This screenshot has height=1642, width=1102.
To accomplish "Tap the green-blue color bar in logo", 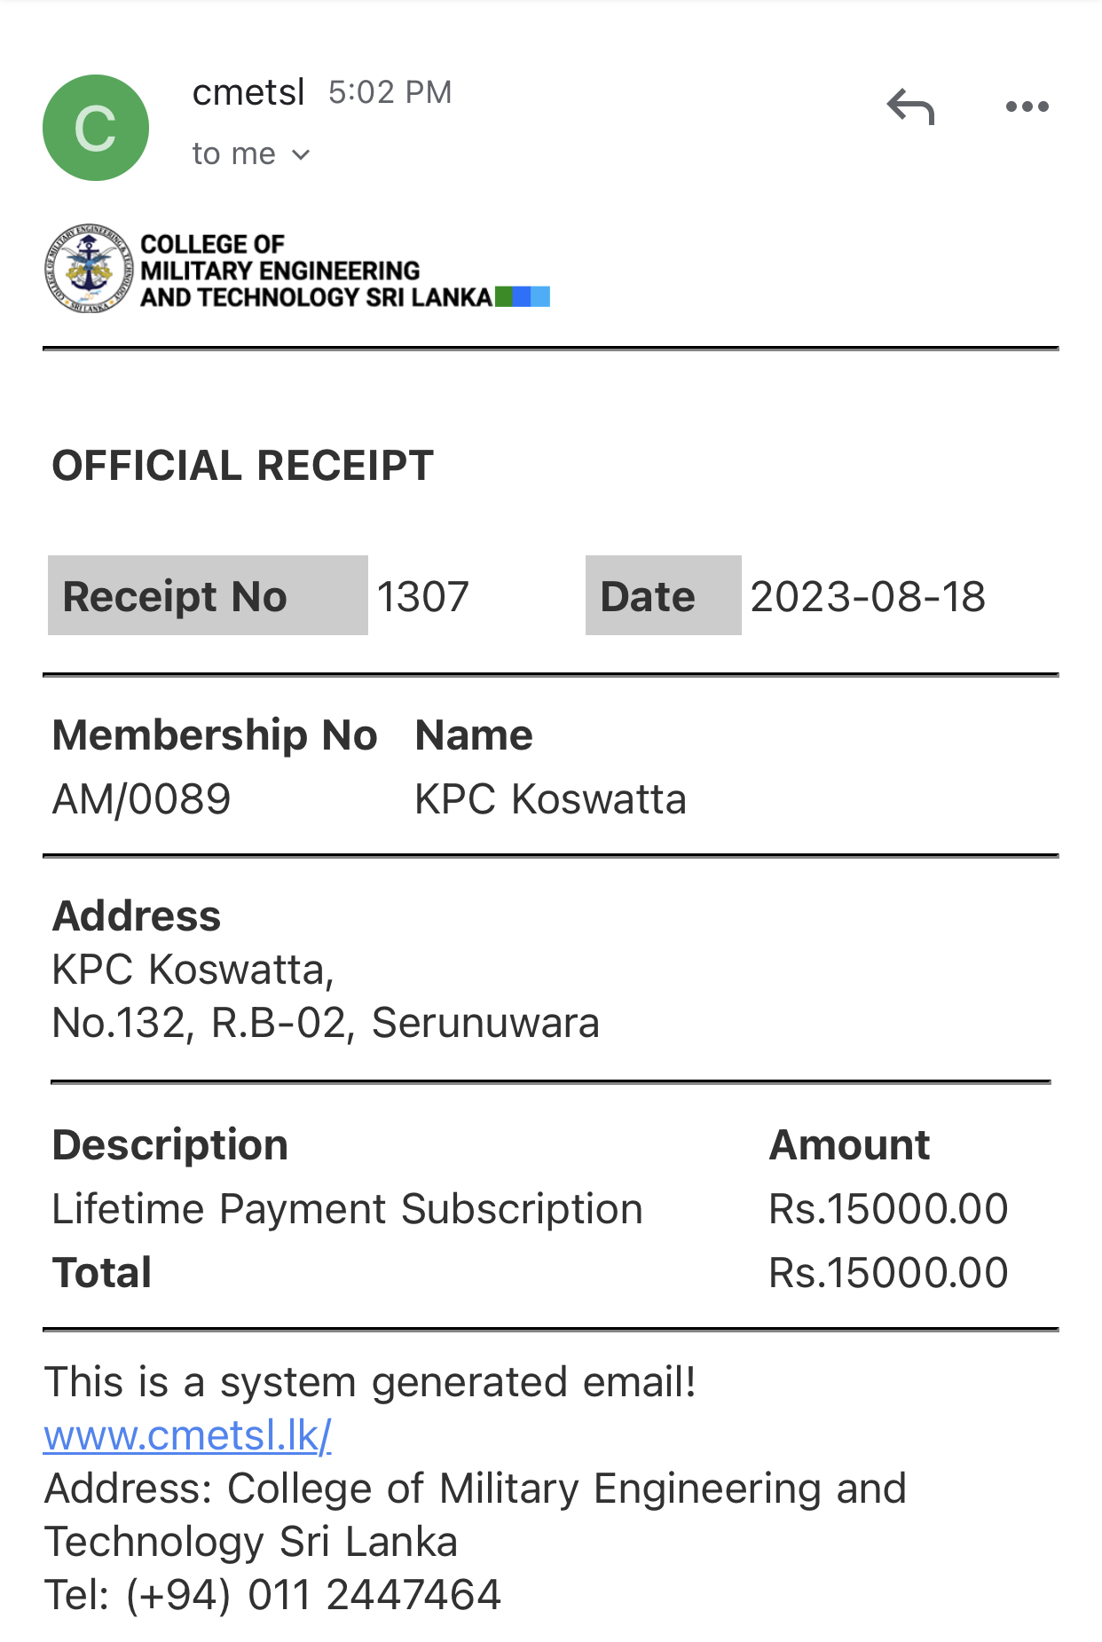I will click(x=523, y=296).
